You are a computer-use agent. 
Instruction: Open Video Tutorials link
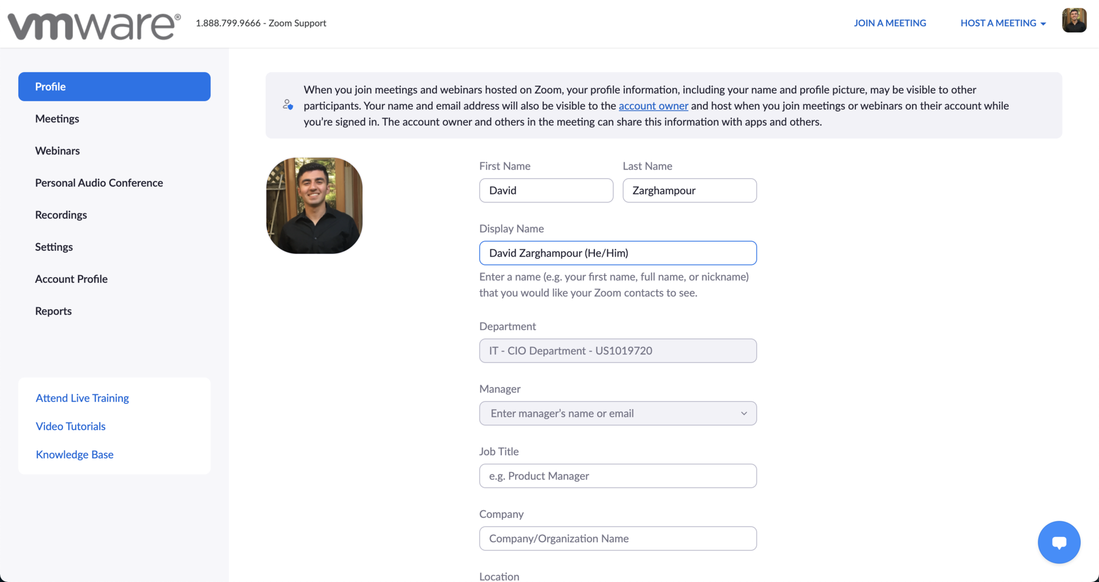(70, 426)
